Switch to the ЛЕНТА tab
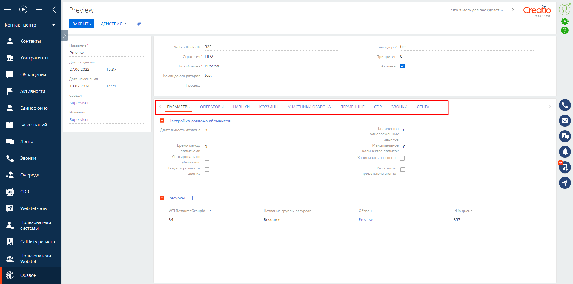This screenshot has height=284, width=573. pyautogui.click(x=423, y=107)
